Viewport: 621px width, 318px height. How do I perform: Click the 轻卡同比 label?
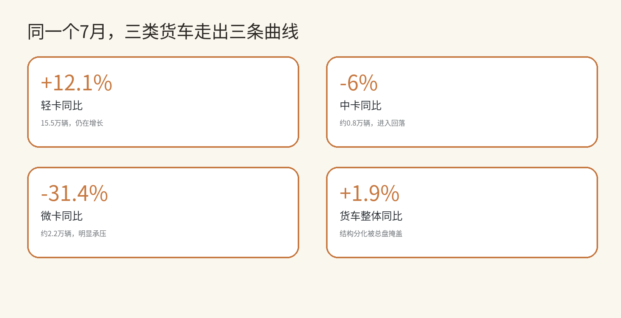[62, 105]
